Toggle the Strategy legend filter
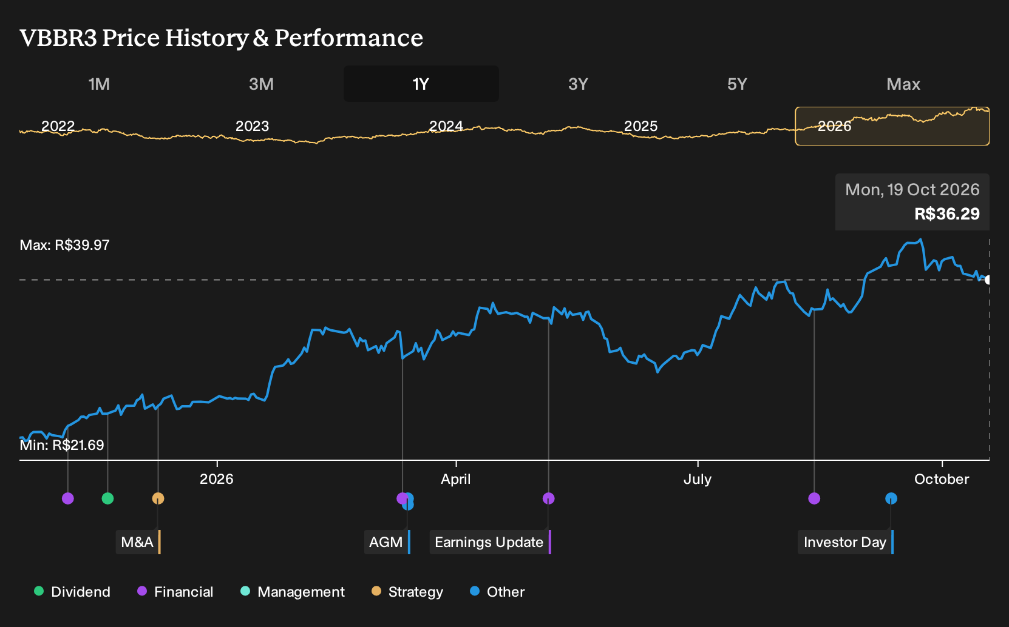 pos(407,592)
